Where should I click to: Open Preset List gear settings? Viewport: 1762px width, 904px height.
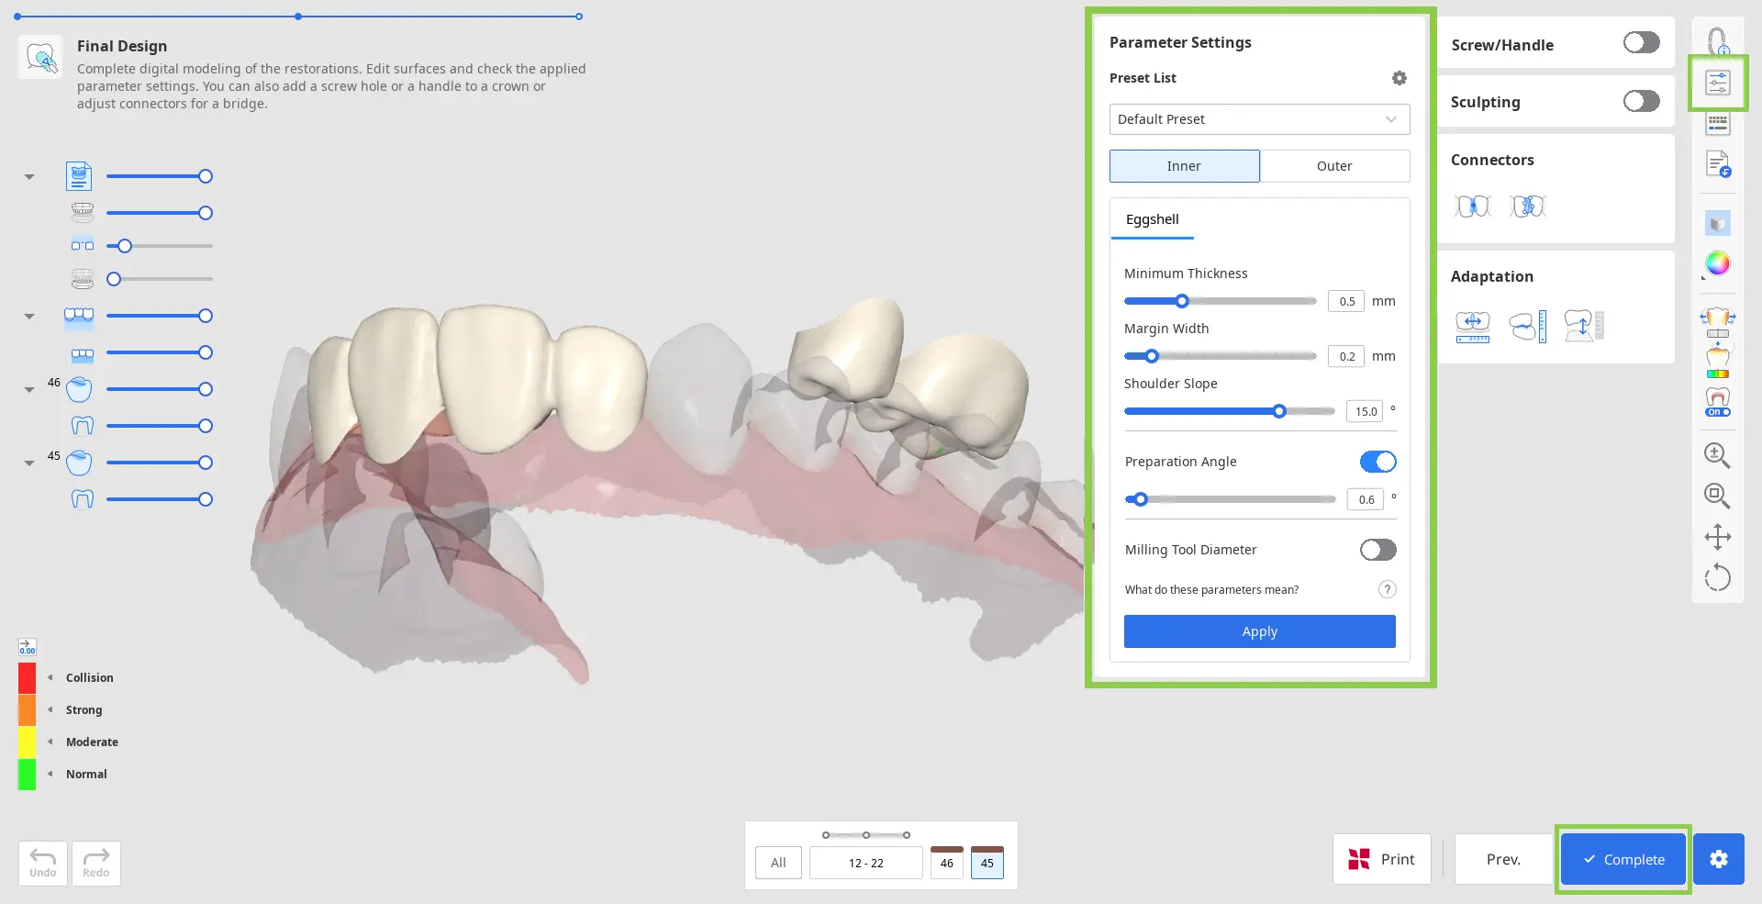1399,78
